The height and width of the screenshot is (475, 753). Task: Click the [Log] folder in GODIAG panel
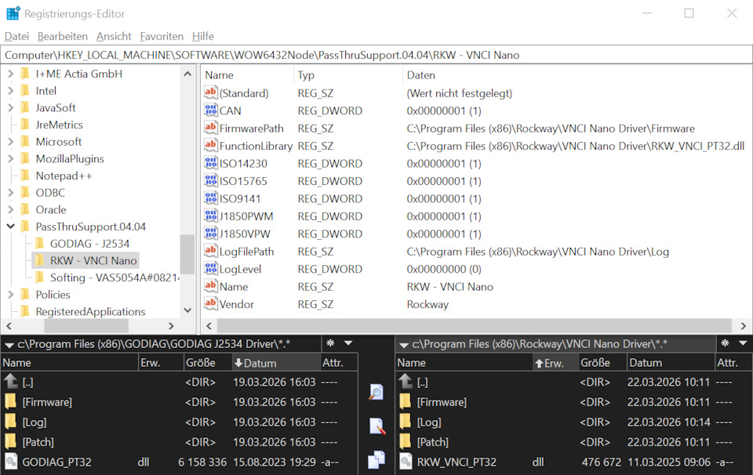coord(34,422)
